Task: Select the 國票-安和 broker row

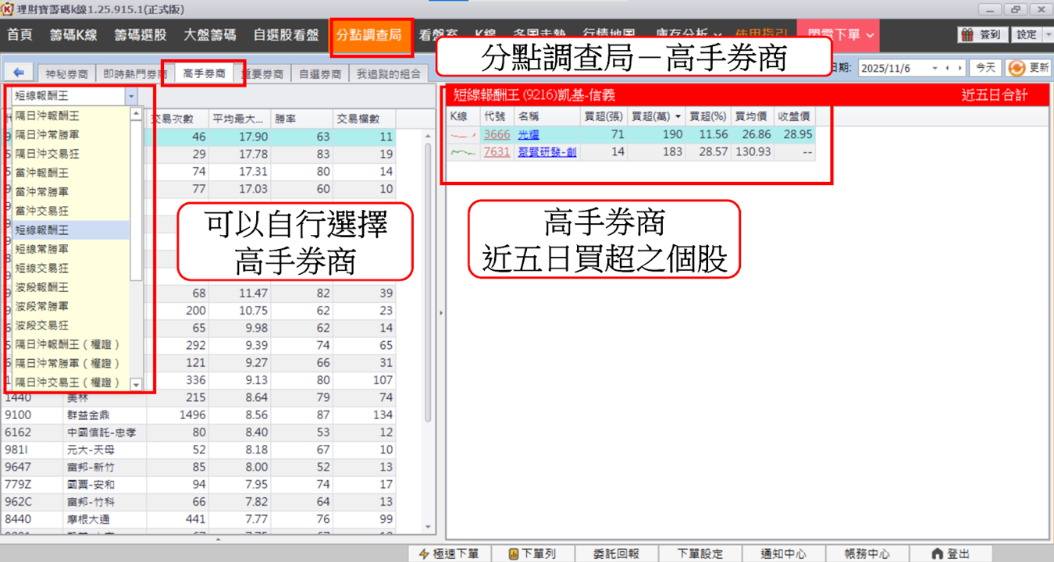Action: [x=198, y=485]
